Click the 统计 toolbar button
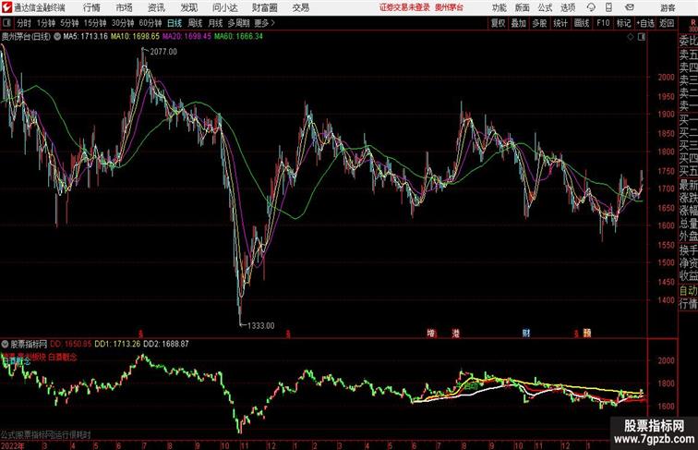This screenshot has width=698, height=450. tap(560, 23)
